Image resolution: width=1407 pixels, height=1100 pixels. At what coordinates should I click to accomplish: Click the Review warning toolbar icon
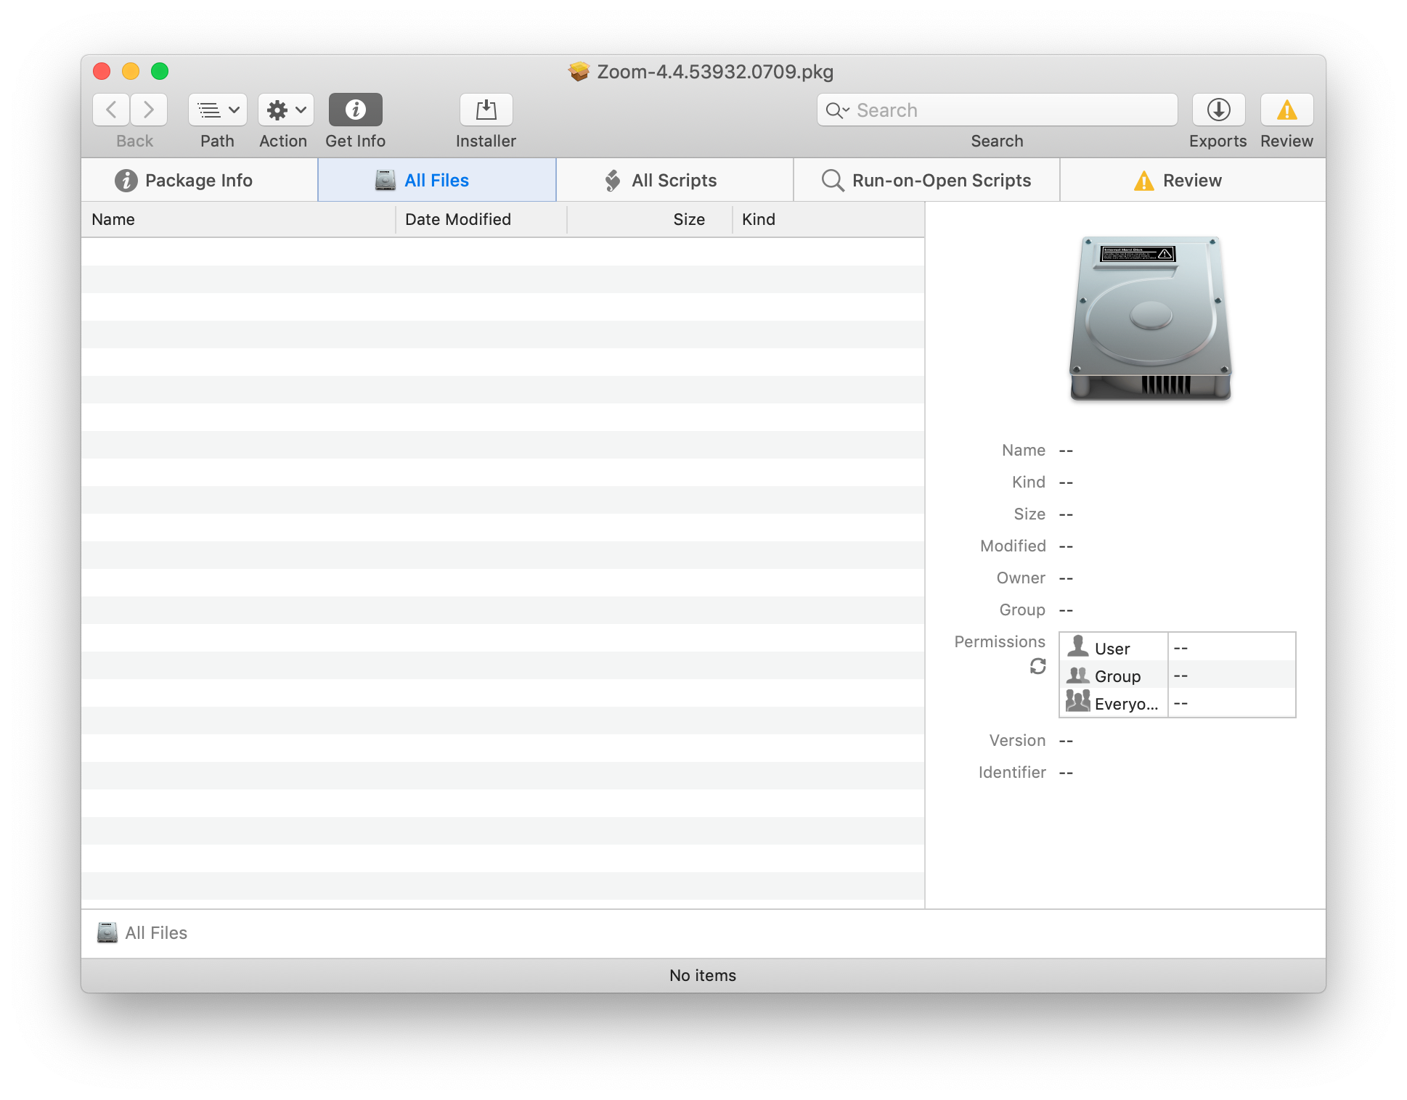(1286, 110)
